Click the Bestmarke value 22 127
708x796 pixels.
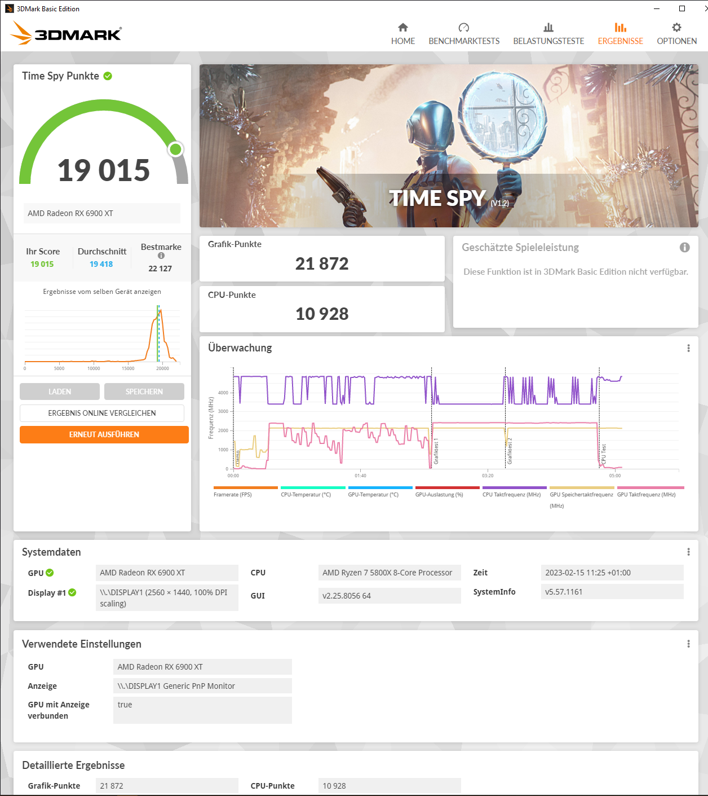tap(160, 269)
